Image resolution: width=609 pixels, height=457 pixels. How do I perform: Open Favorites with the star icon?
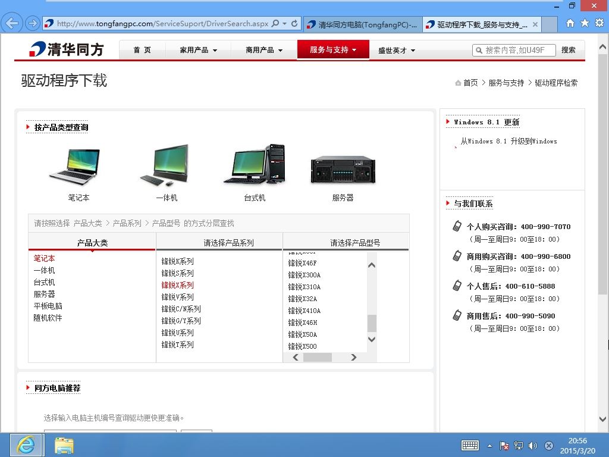pos(585,23)
